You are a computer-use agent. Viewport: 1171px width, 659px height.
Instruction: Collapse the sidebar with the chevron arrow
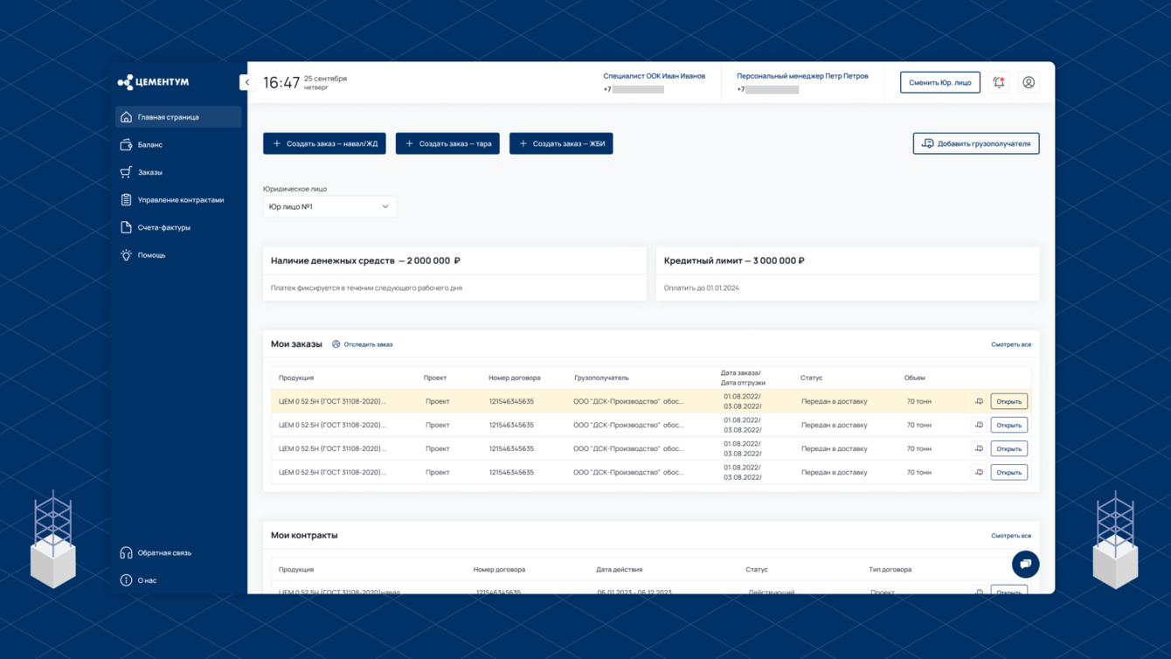246,82
